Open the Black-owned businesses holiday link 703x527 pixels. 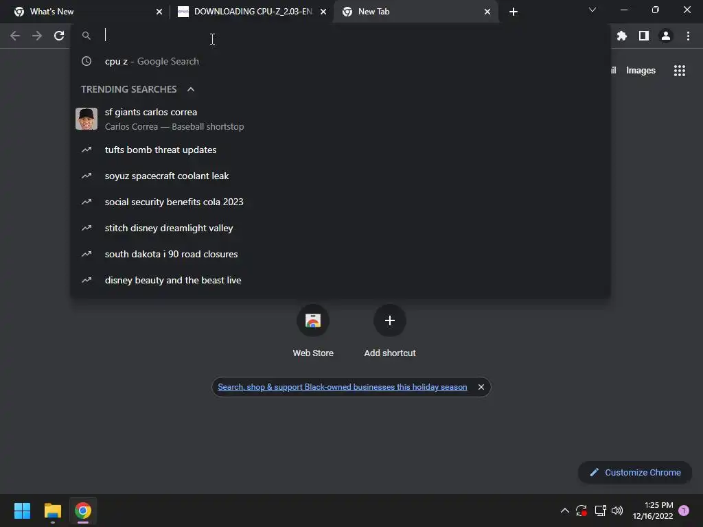pyautogui.click(x=342, y=387)
